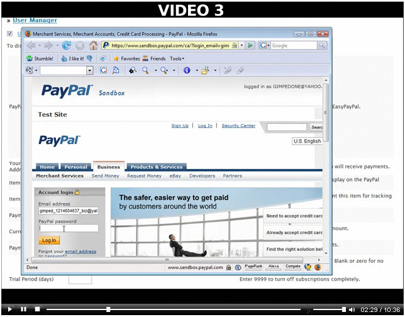Click the thumbs-down icon in StumbleUpon toolbar

pos(90,58)
